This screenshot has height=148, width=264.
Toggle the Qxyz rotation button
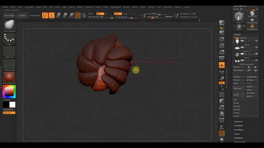coord(222,83)
